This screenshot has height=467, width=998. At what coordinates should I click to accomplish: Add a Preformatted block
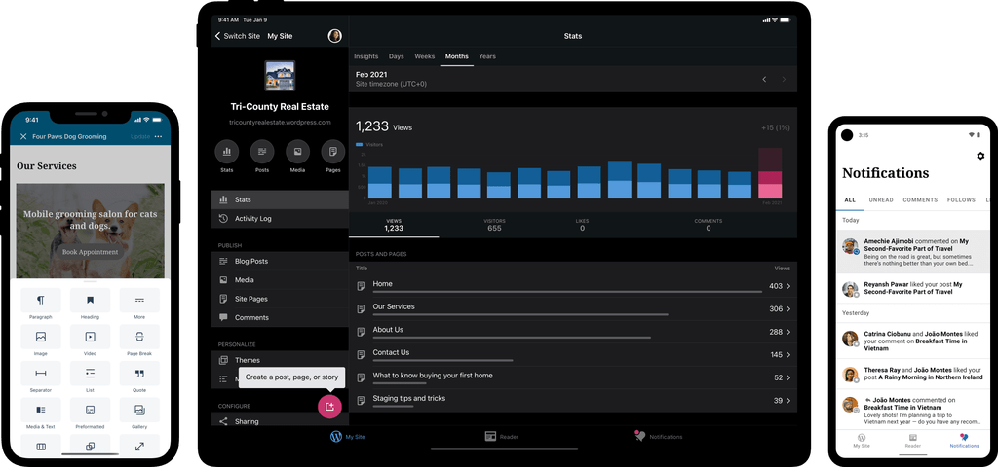click(x=90, y=410)
